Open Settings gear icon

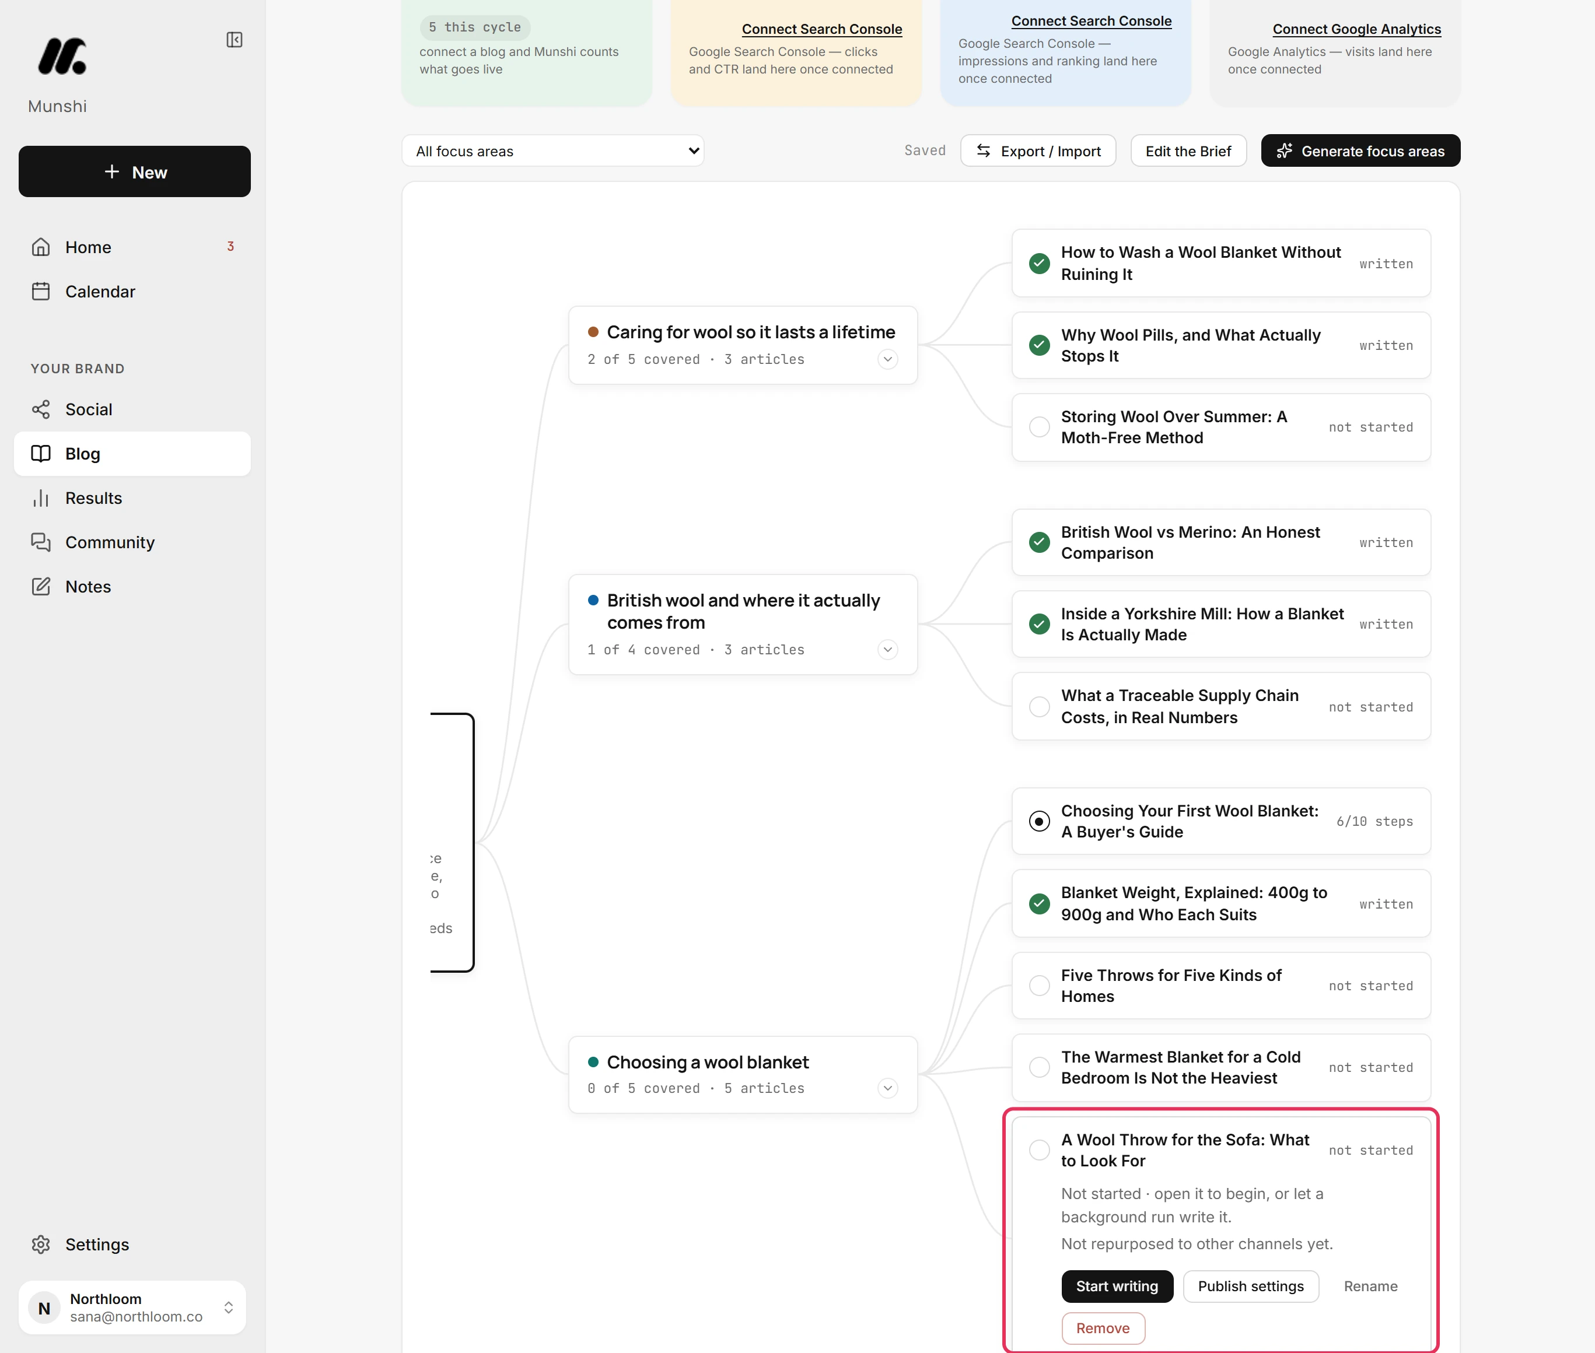[41, 1244]
